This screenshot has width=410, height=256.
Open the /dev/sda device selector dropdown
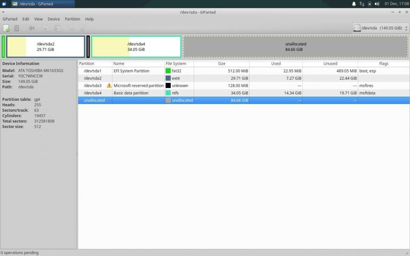[380, 28]
